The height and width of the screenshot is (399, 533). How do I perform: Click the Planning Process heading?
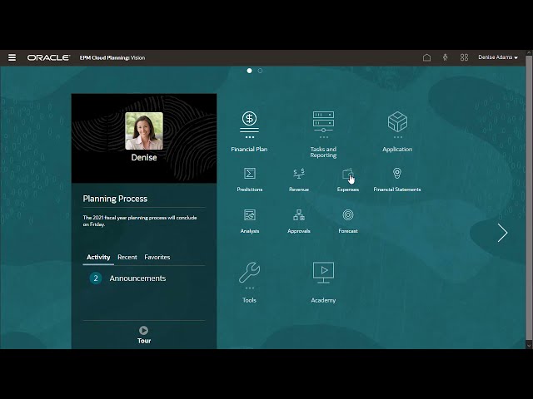(x=115, y=199)
